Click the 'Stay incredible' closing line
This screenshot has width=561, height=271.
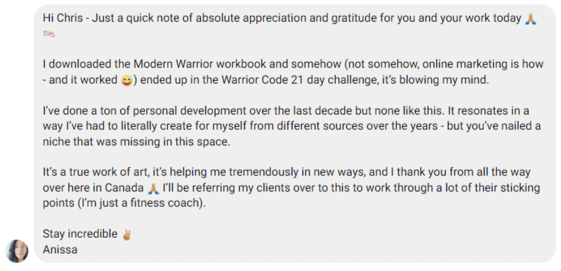pos(80,234)
